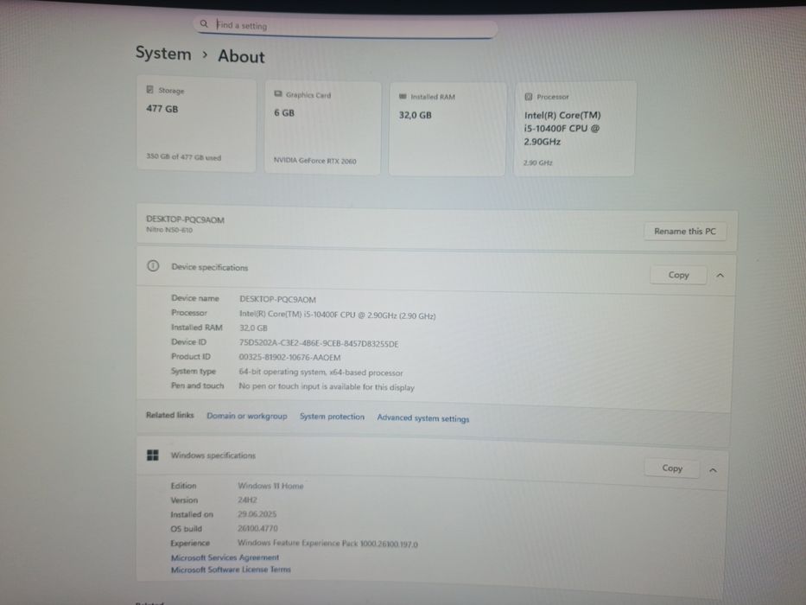
Task: Click Windows 11 Home edition text
Action: click(270, 486)
